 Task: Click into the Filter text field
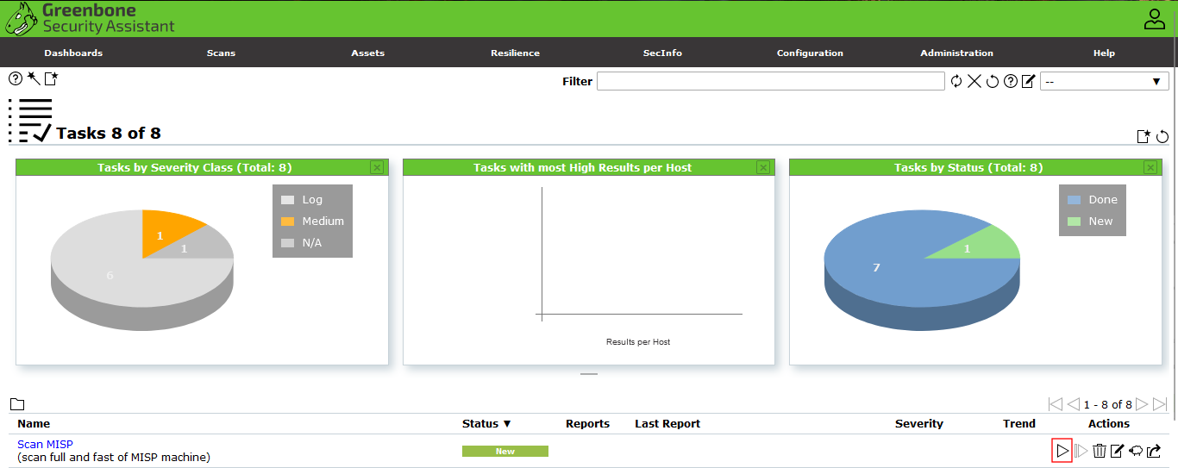(770, 81)
